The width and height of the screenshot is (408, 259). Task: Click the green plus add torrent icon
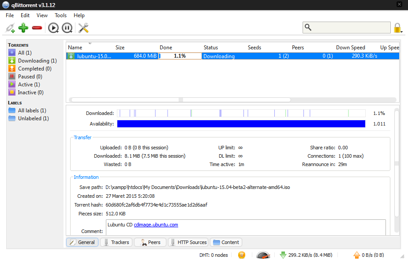coord(23,28)
